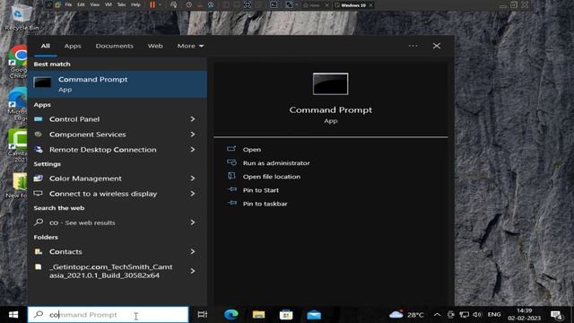574x323 pixels.
Task: Open the Mail app from the taskbar
Action: click(314, 315)
